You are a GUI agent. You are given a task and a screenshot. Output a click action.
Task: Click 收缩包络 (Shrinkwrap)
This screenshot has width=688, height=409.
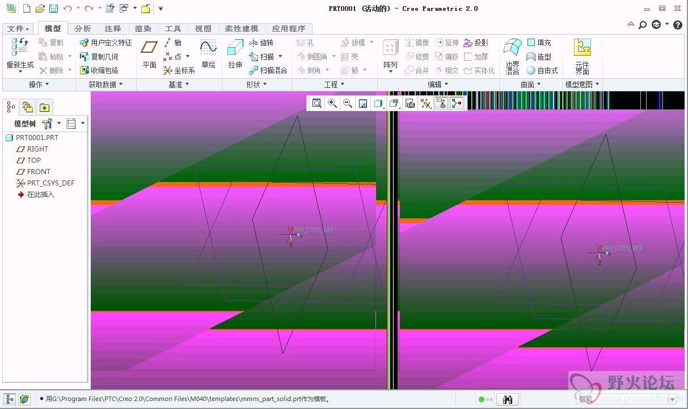tap(99, 70)
